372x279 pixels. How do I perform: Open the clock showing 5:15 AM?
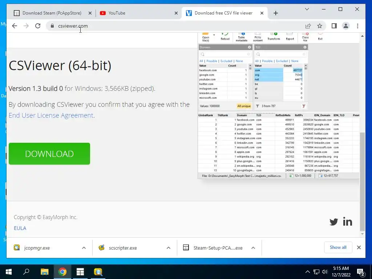point(341,272)
